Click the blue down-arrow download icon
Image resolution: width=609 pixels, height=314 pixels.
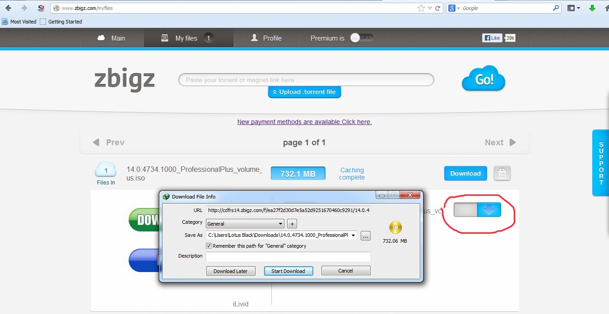click(489, 210)
